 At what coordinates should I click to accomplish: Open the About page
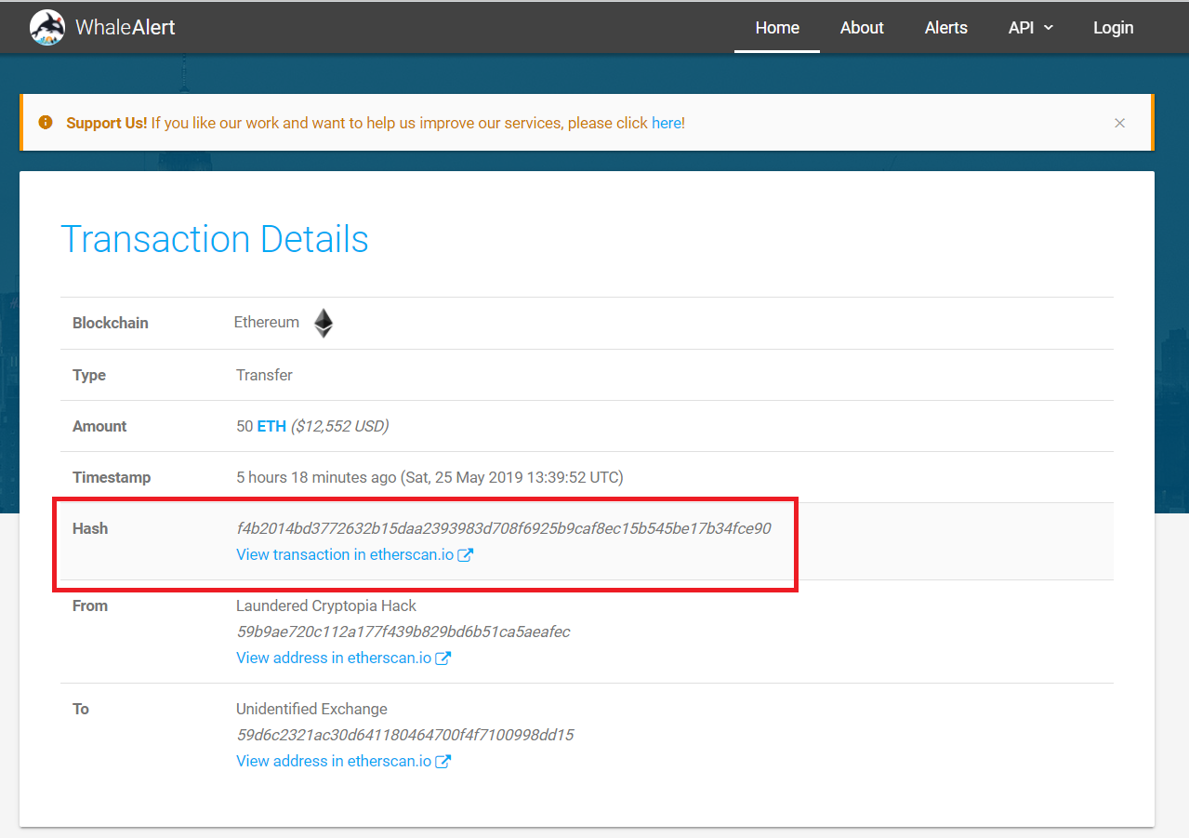(862, 28)
